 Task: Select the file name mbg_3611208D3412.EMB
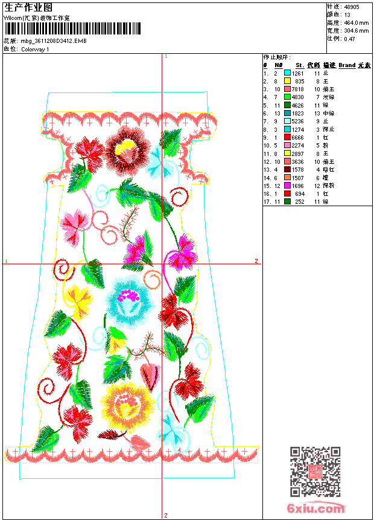[54, 41]
